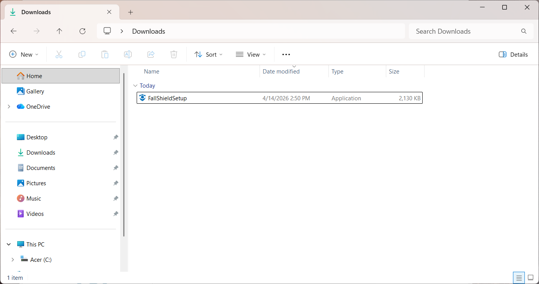
Task: Click Downloads in the address bar
Action: 149,31
